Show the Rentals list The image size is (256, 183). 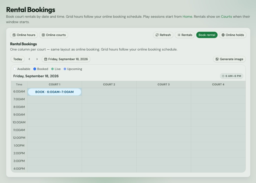point(185,35)
